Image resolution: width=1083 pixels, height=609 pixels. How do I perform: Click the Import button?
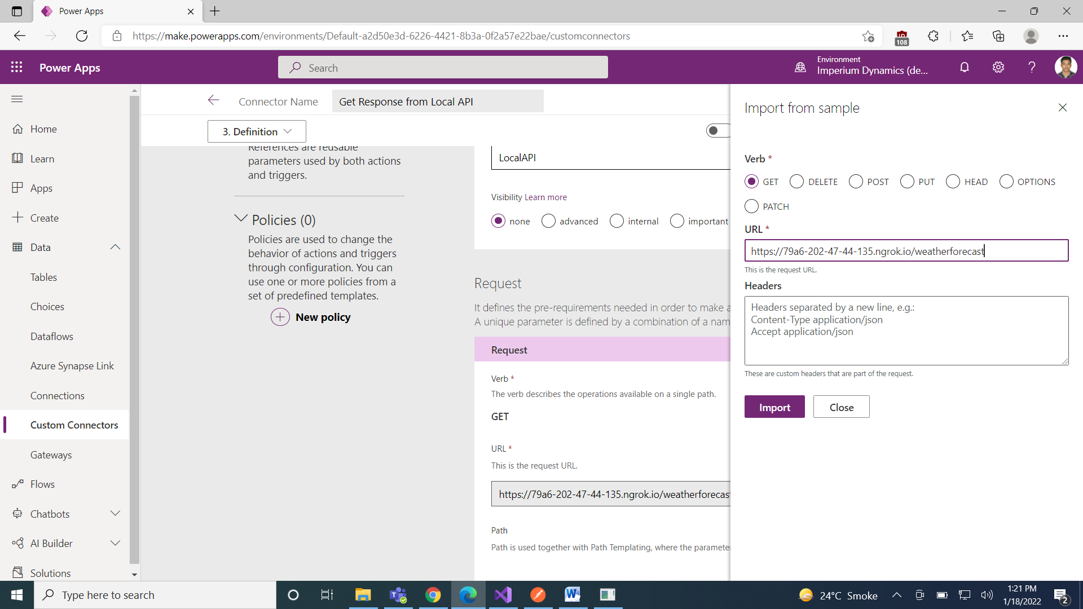[774, 407]
